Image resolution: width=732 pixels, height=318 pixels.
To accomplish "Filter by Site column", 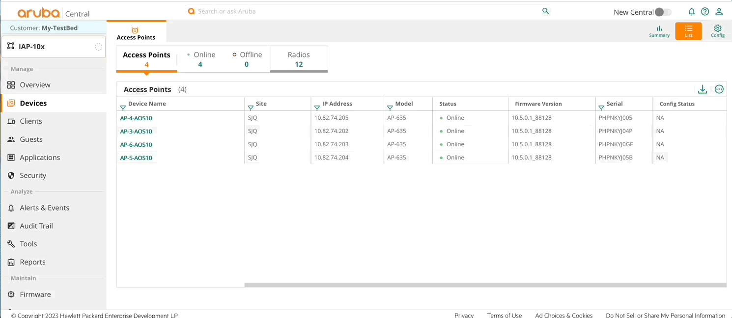I will 251,108.
